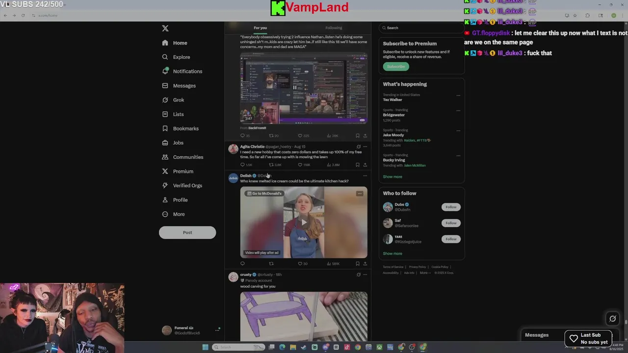Open Windows Start menu
This screenshot has width=628, height=353.
pyautogui.click(x=205, y=347)
